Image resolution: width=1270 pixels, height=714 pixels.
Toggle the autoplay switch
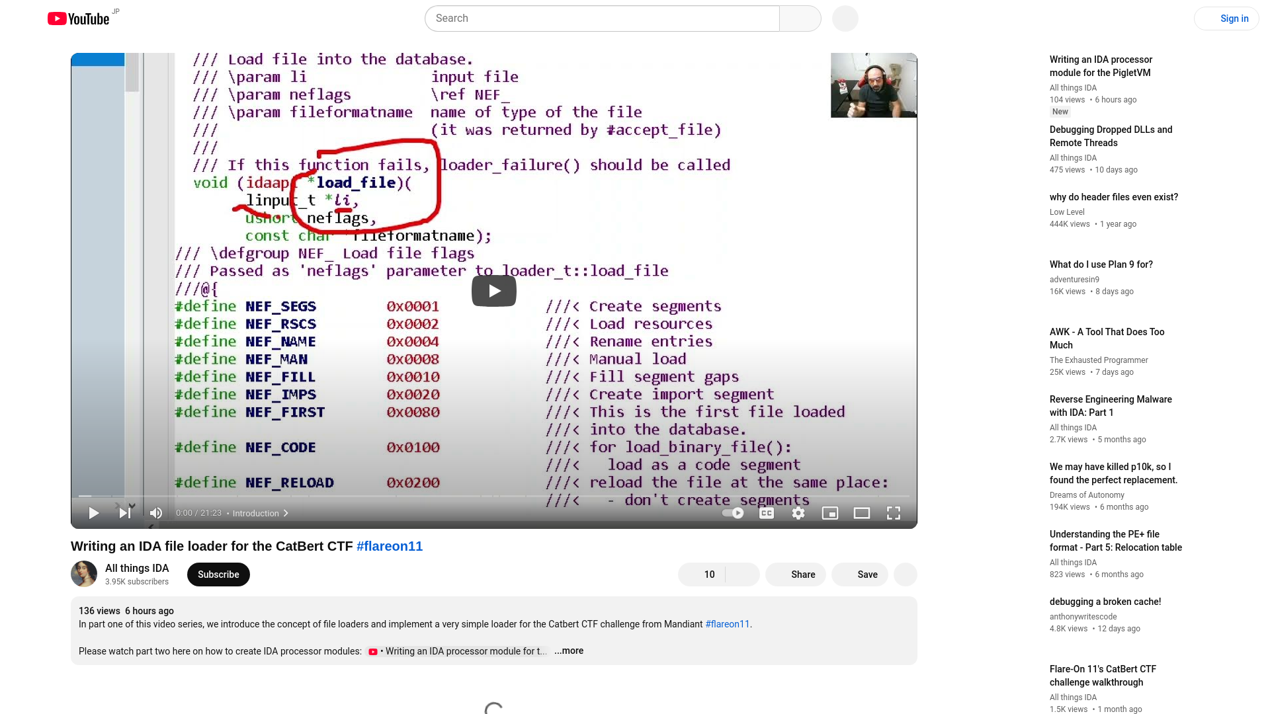pyautogui.click(x=733, y=513)
